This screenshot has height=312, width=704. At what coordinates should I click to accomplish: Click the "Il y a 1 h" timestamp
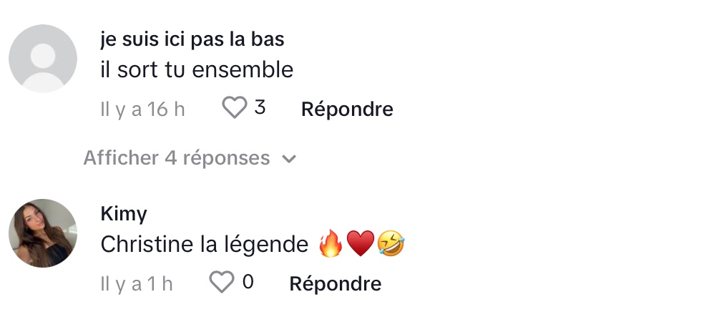pos(137,283)
